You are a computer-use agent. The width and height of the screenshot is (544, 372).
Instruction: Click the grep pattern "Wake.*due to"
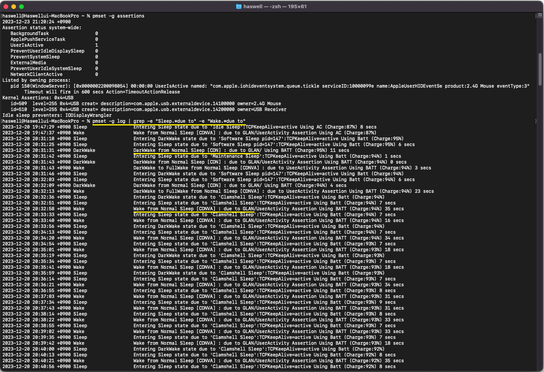point(226,121)
